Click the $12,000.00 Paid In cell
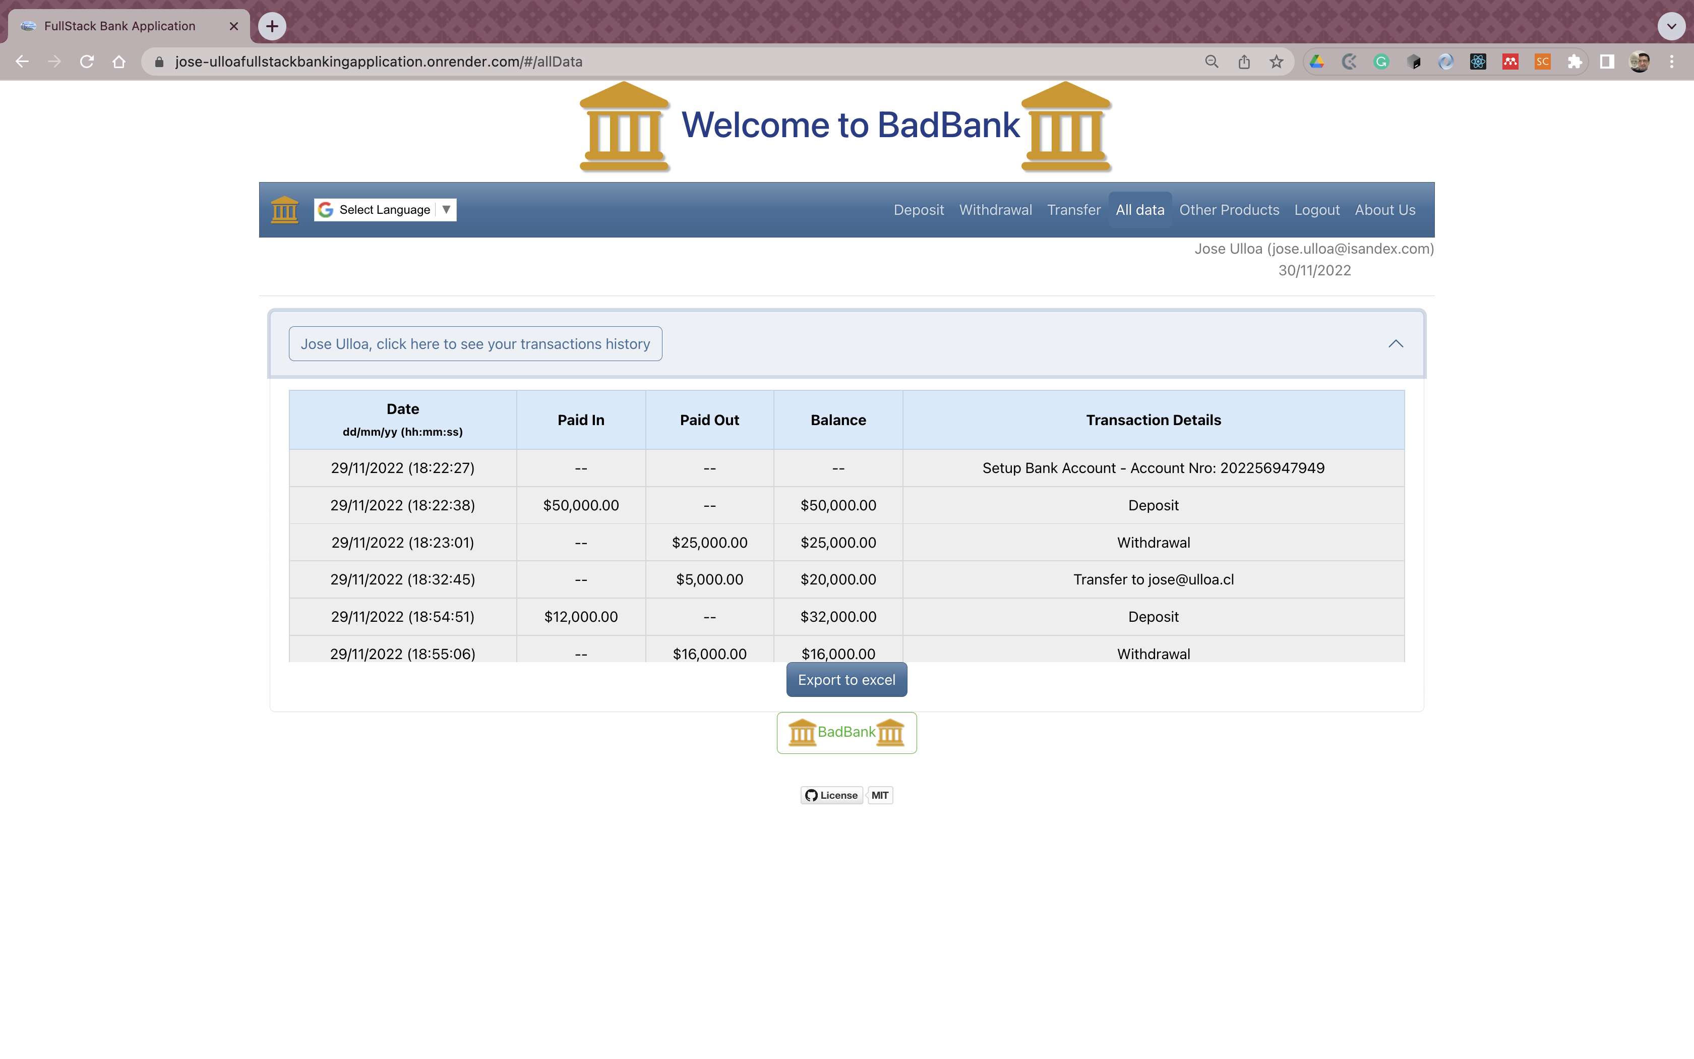The image size is (1694, 1059). point(581,616)
